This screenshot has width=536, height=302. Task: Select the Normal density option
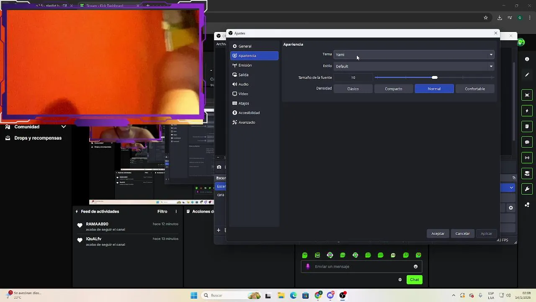click(434, 89)
